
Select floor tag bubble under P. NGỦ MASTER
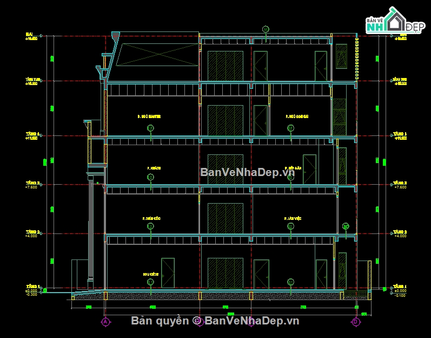click(150, 128)
